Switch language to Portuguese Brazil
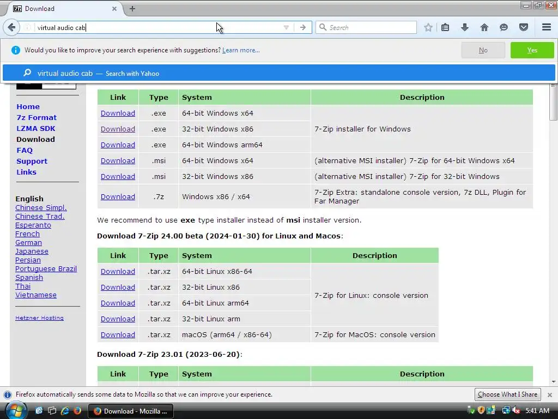Screen dimensions: 558x419 [46, 268]
